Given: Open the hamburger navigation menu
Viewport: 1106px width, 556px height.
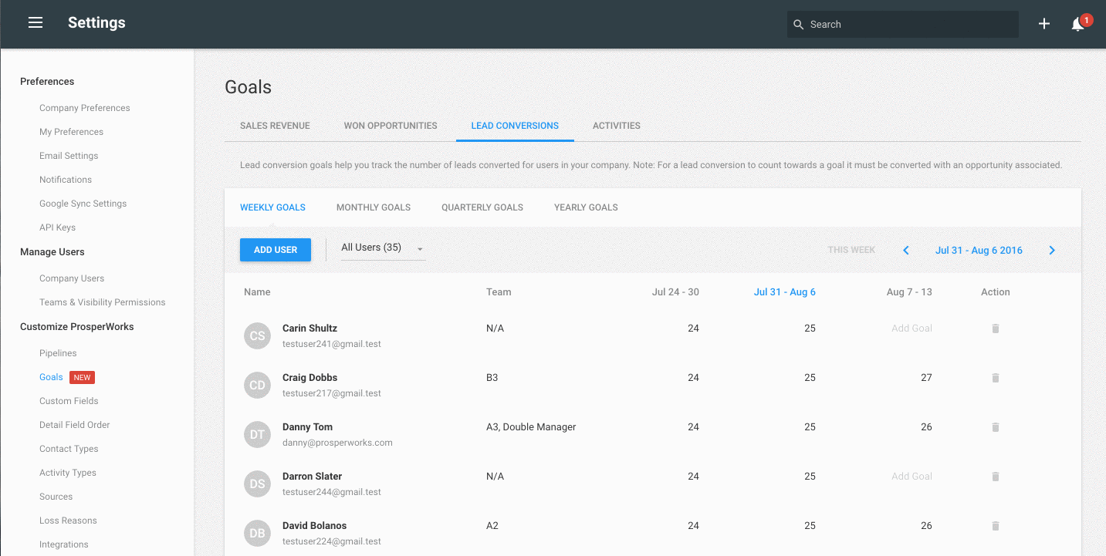Looking at the screenshot, I should pyautogui.click(x=36, y=23).
